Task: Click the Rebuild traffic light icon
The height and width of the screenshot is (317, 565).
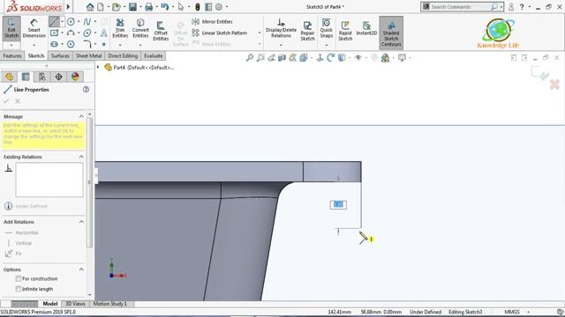Action: [x=198, y=6]
